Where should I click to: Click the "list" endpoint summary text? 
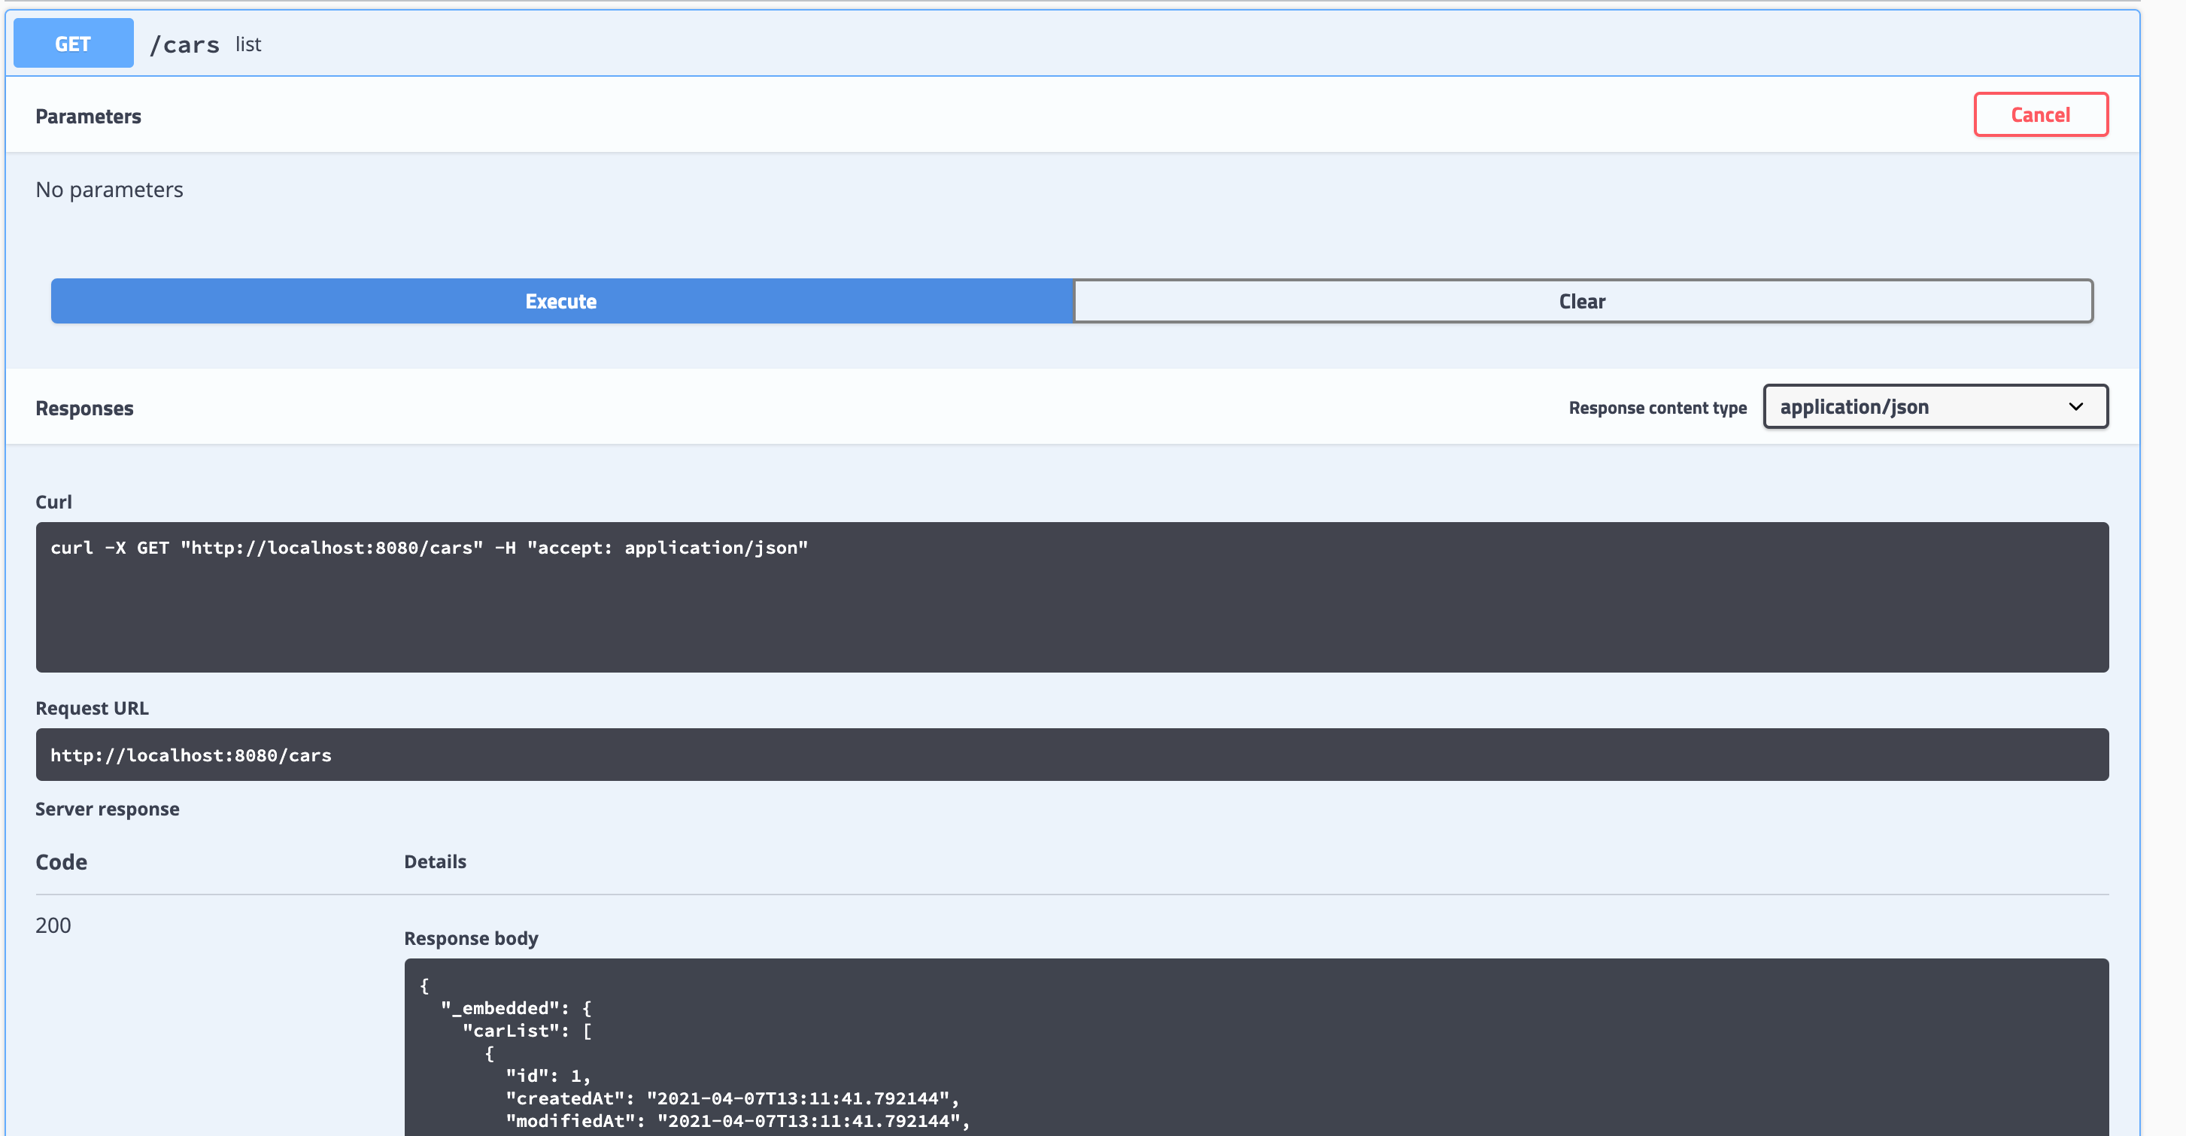(x=249, y=44)
